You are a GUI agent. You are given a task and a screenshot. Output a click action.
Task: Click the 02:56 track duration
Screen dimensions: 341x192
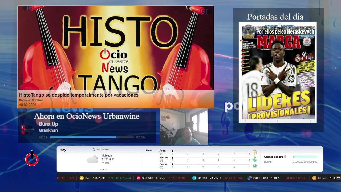[x=140, y=137]
